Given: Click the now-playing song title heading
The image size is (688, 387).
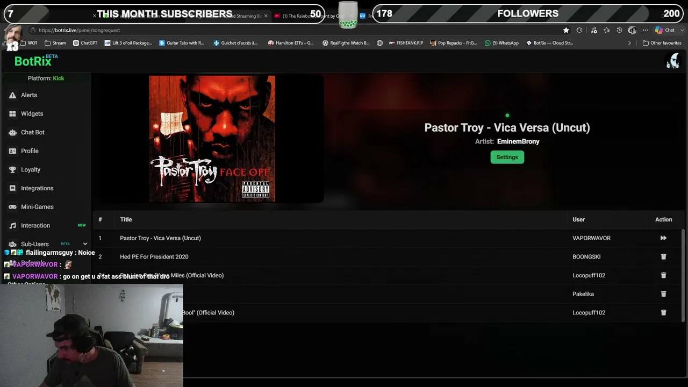Looking at the screenshot, I should 507,127.
